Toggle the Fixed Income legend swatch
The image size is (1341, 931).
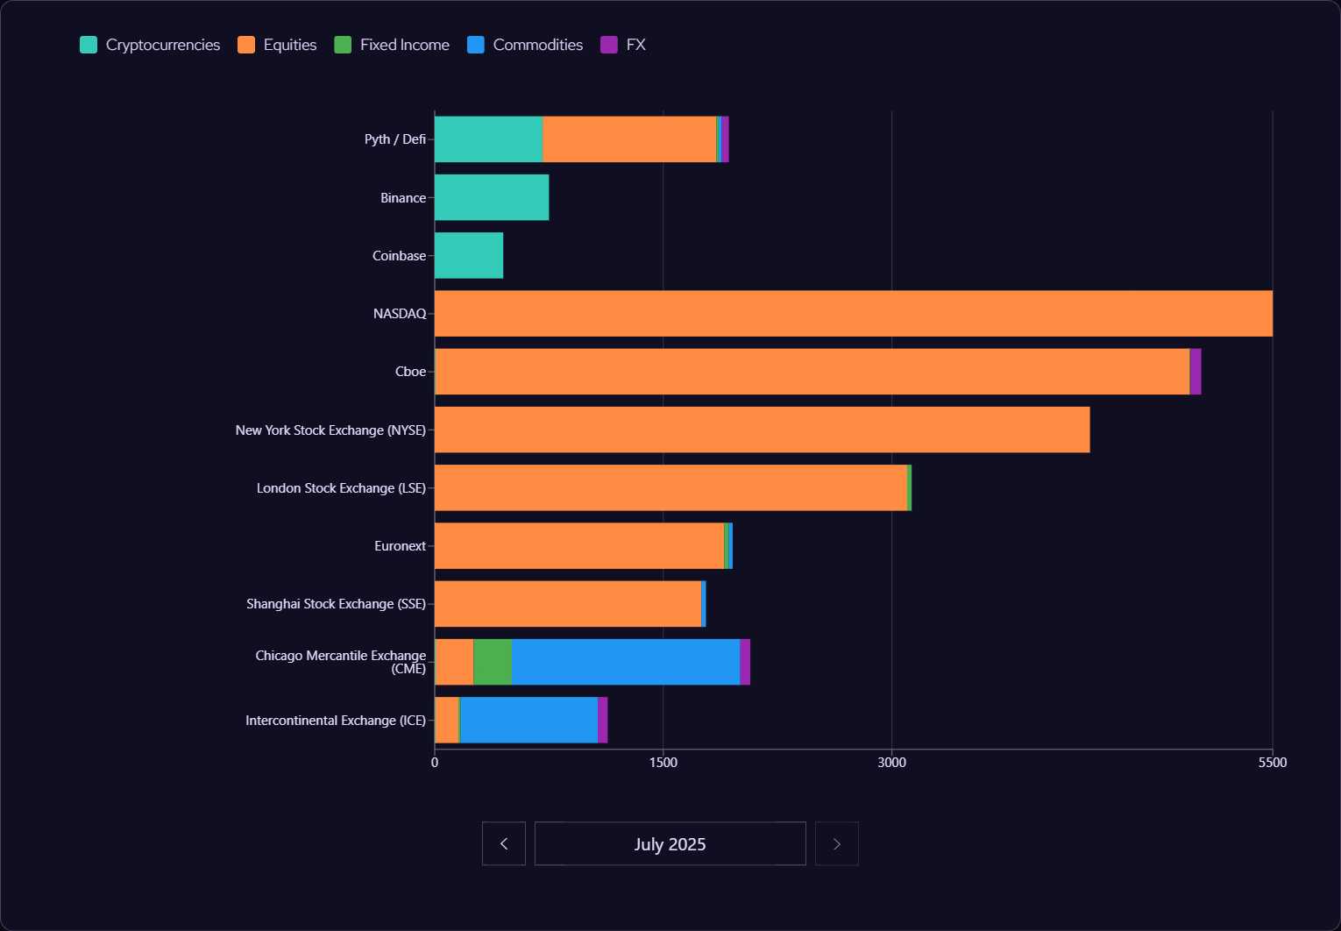coord(343,45)
